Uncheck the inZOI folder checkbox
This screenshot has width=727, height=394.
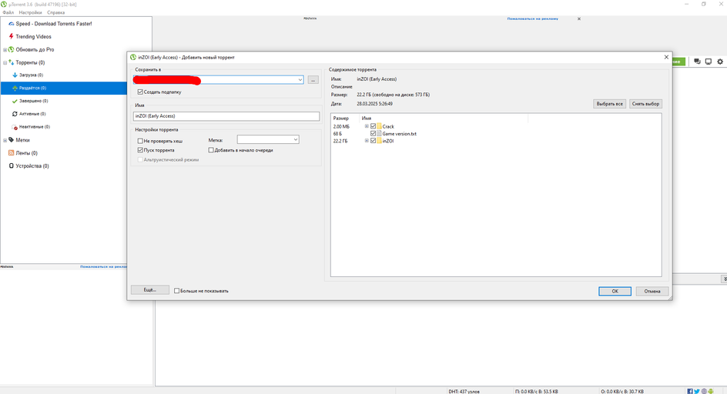[373, 141]
